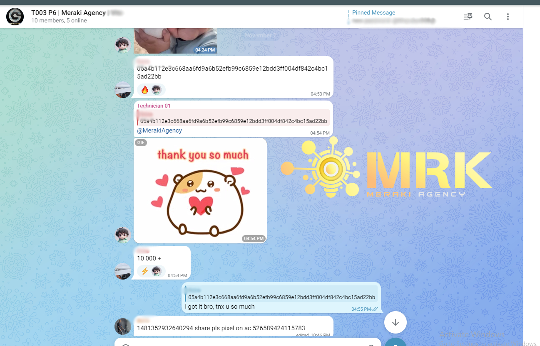This screenshot has width=540, height=346.
Task: Open the pinned messages list icon
Action: 468,17
